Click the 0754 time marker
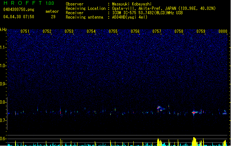Screen dimensions: 231x146 click(x=91, y=31)
